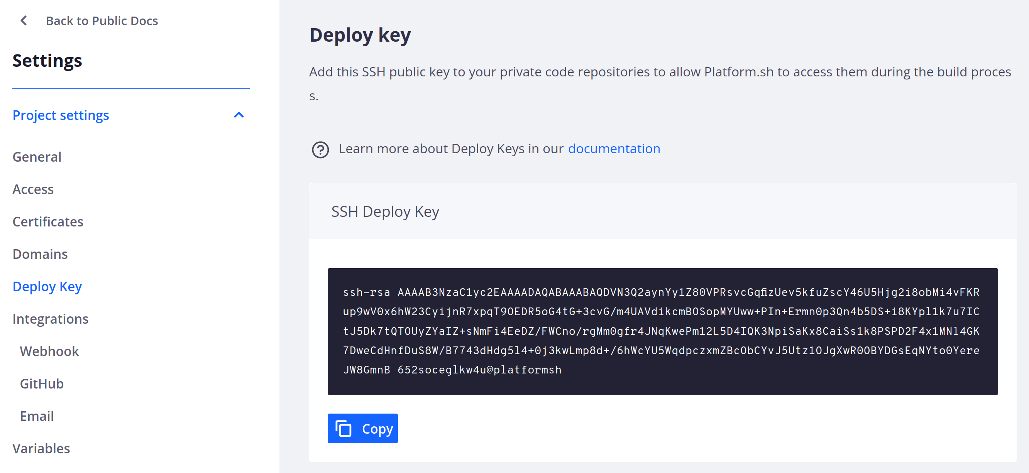
Task: Select the General settings menu item
Action: click(37, 156)
